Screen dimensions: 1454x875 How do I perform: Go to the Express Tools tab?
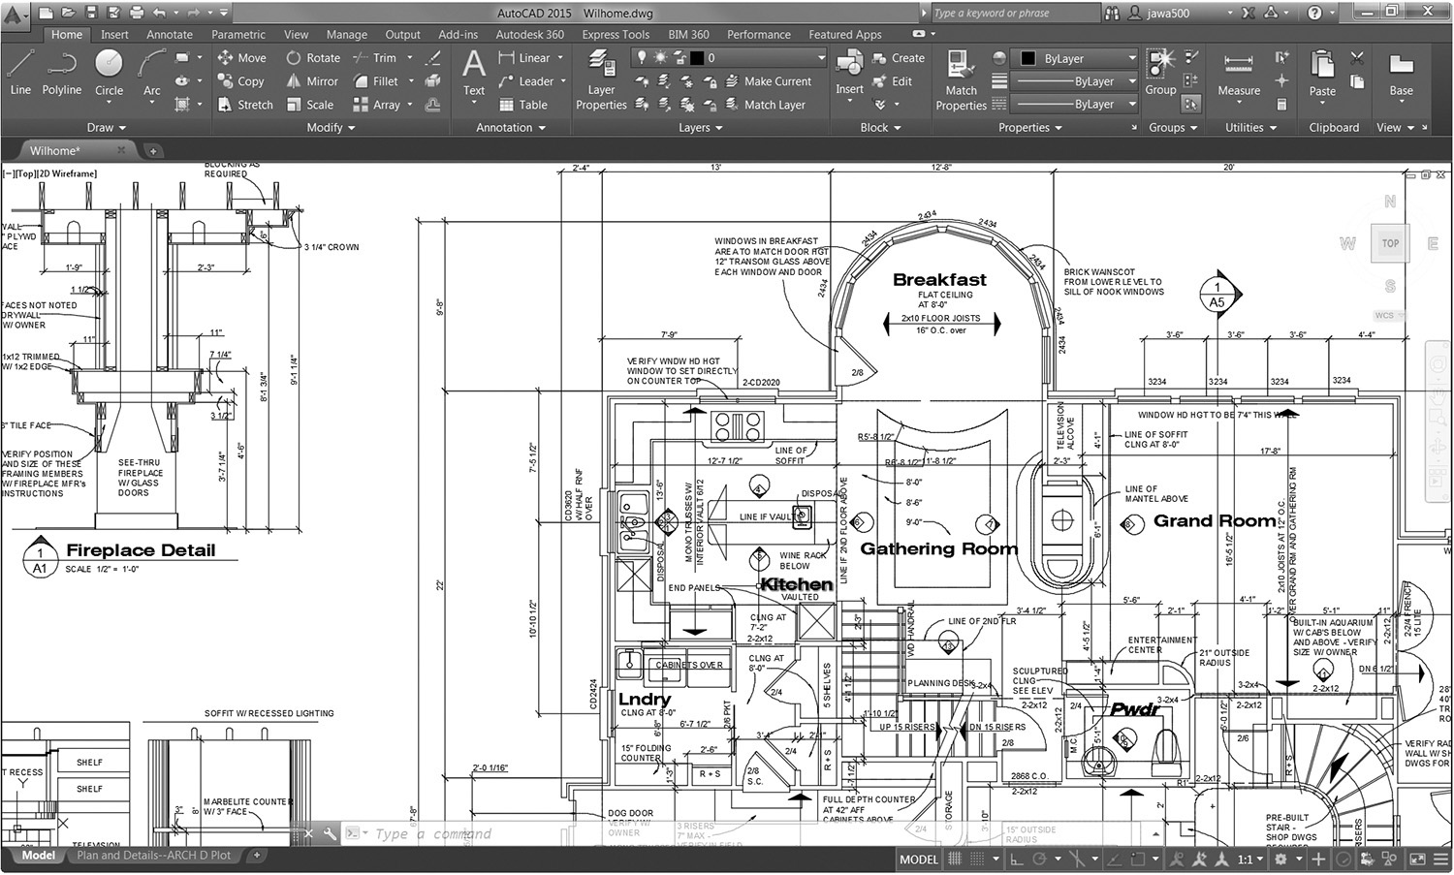click(x=616, y=34)
